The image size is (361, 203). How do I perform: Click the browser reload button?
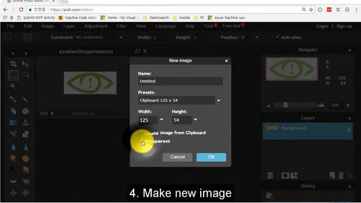coord(21,10)
